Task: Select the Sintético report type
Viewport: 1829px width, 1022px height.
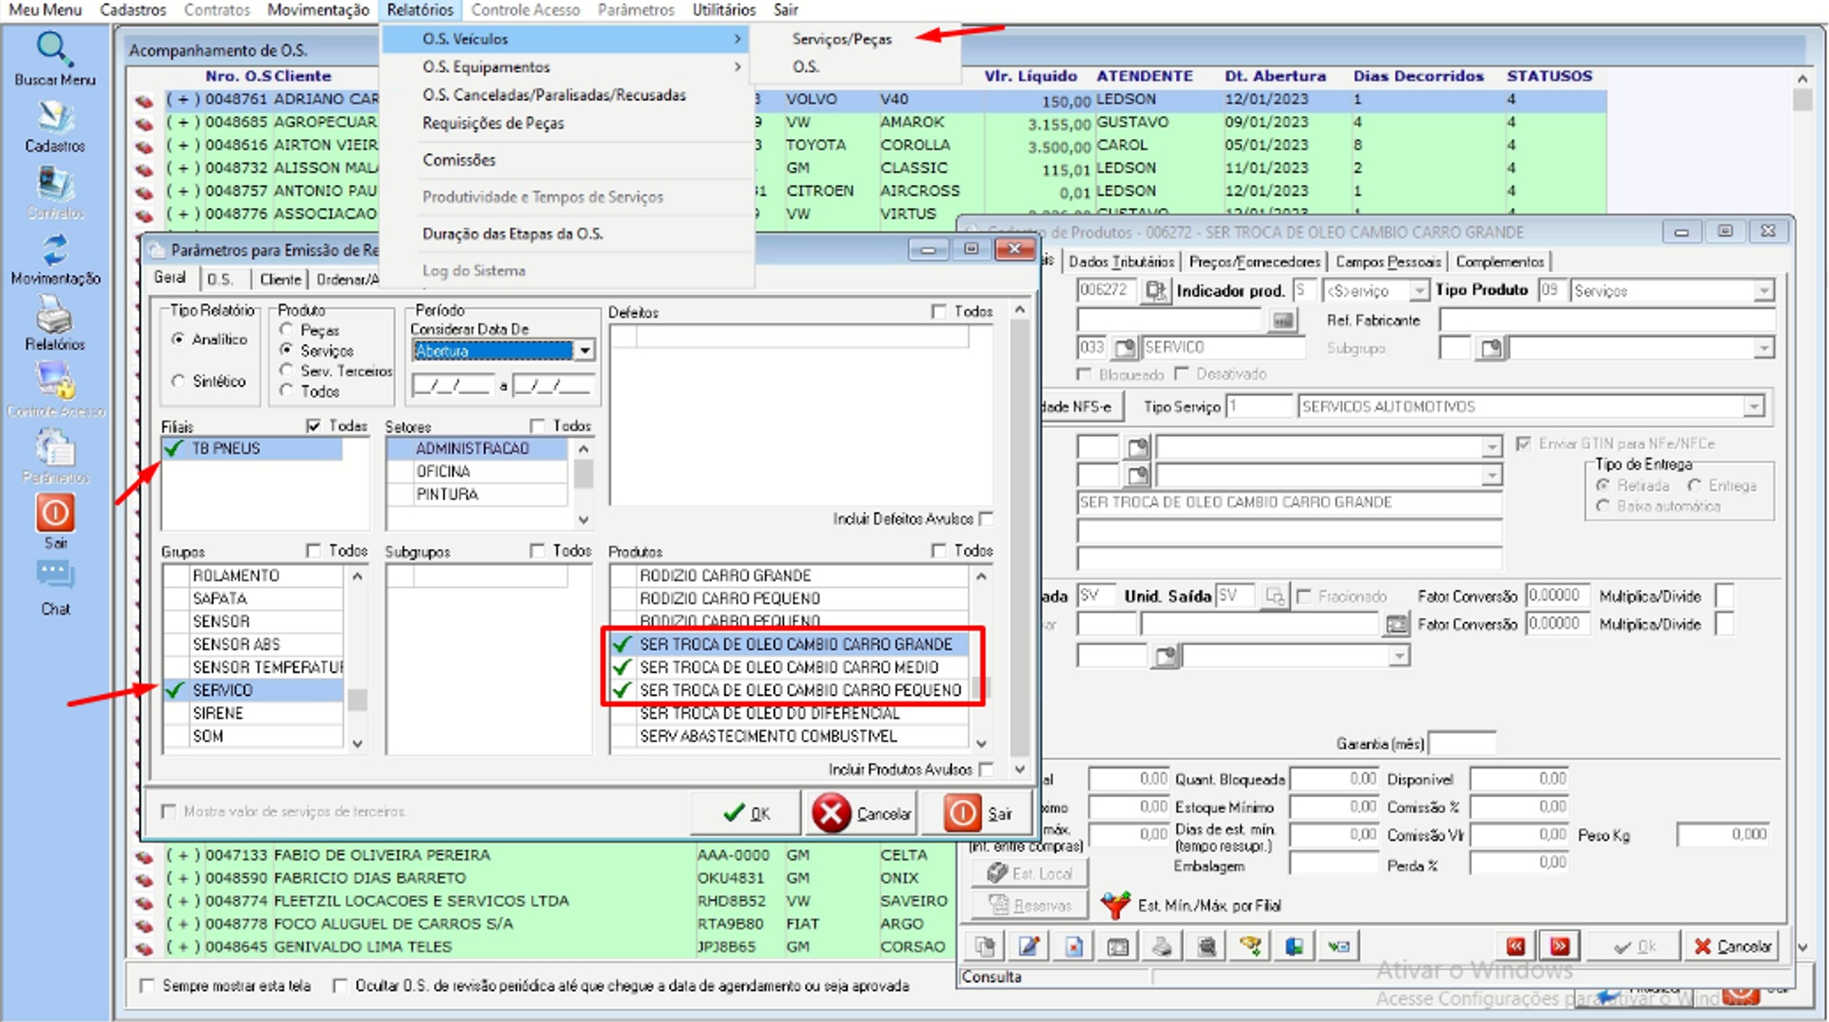Action: (x=179, y=381)
